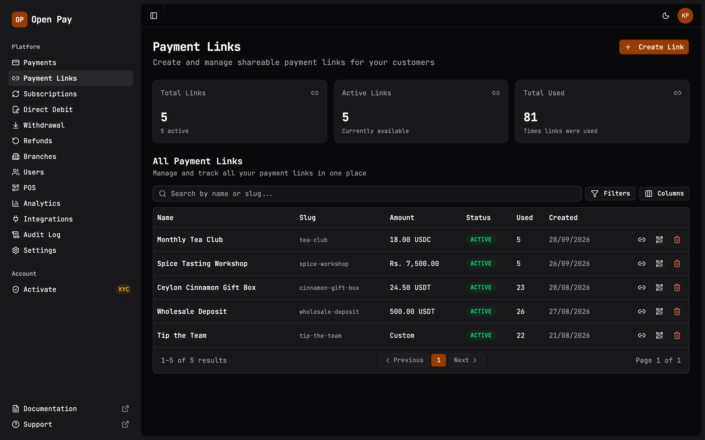
Task: Copy link for Spice Tasting Workshop
Action: point(642,263)
